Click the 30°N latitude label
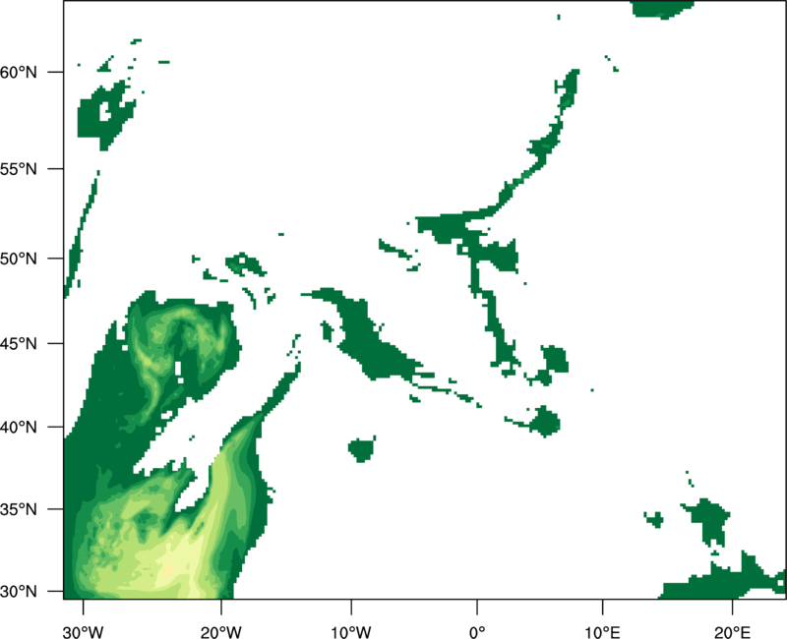This screenshot has height=639, width=787. pyautogui.click(x=19, y=592)
